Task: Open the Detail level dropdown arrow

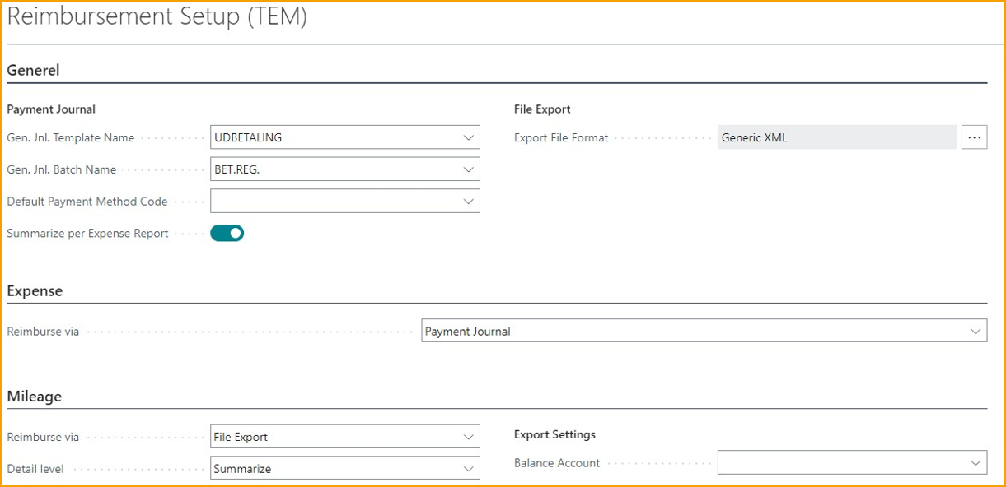Action: coord(468,469)
